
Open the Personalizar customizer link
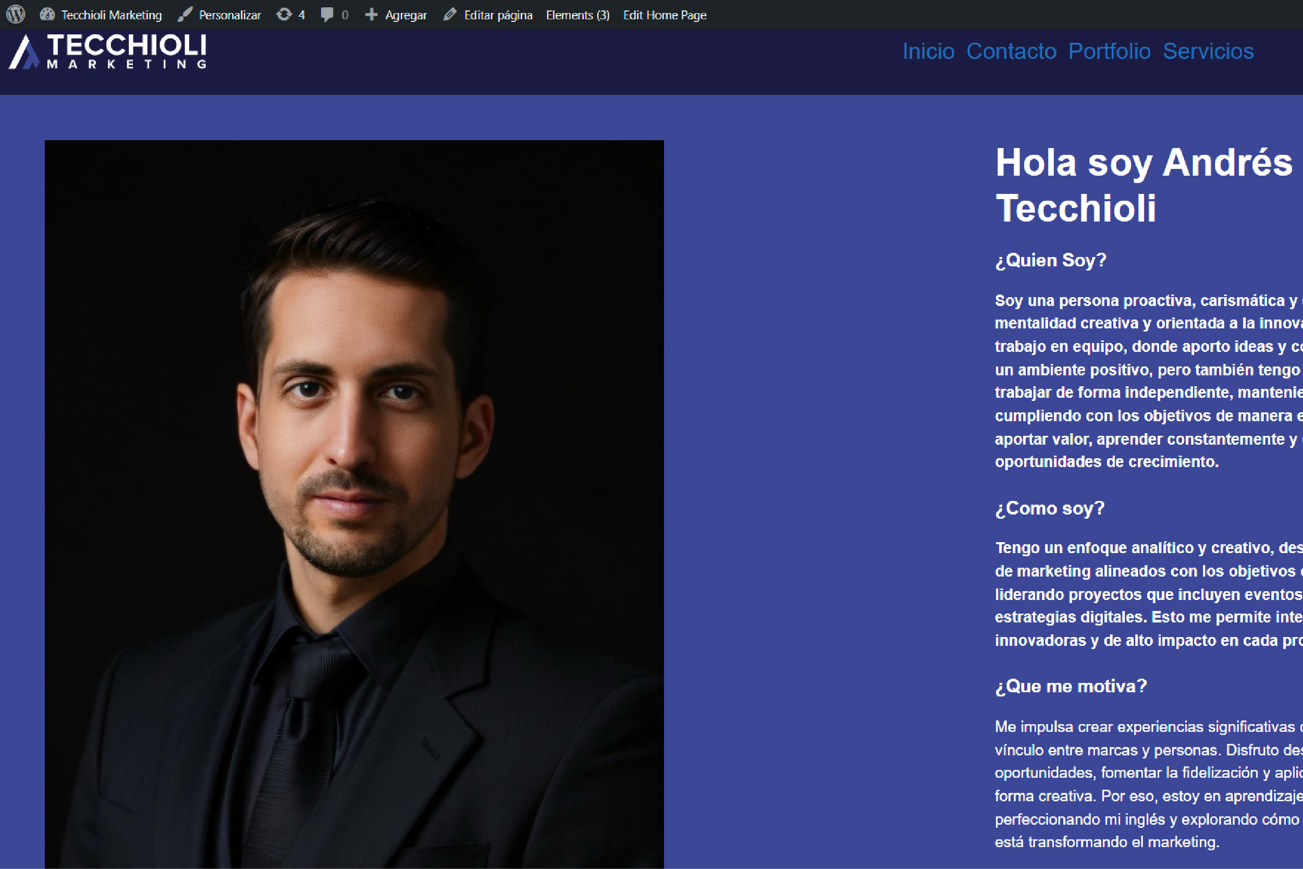click(x=229, y=15)
